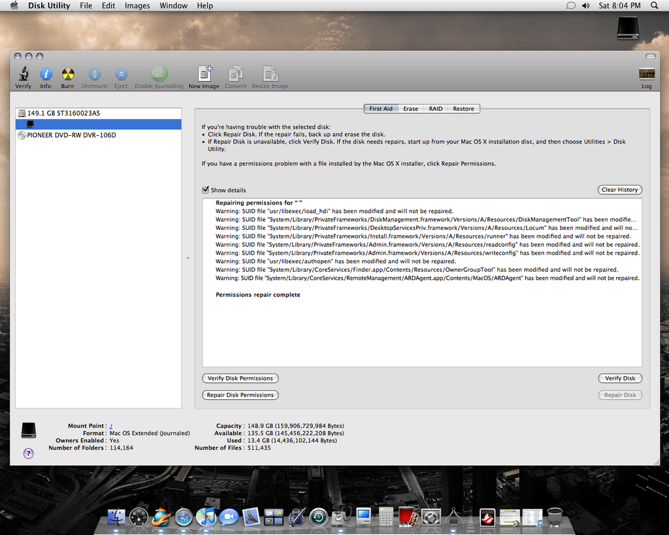Image resolution: width=669 pixels, height=535 pixels.
Task: Open the Disk Utility application menu
Action: 48,5
